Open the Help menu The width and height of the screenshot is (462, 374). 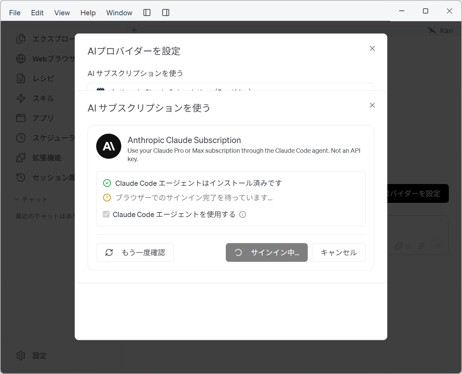point(88,13)
